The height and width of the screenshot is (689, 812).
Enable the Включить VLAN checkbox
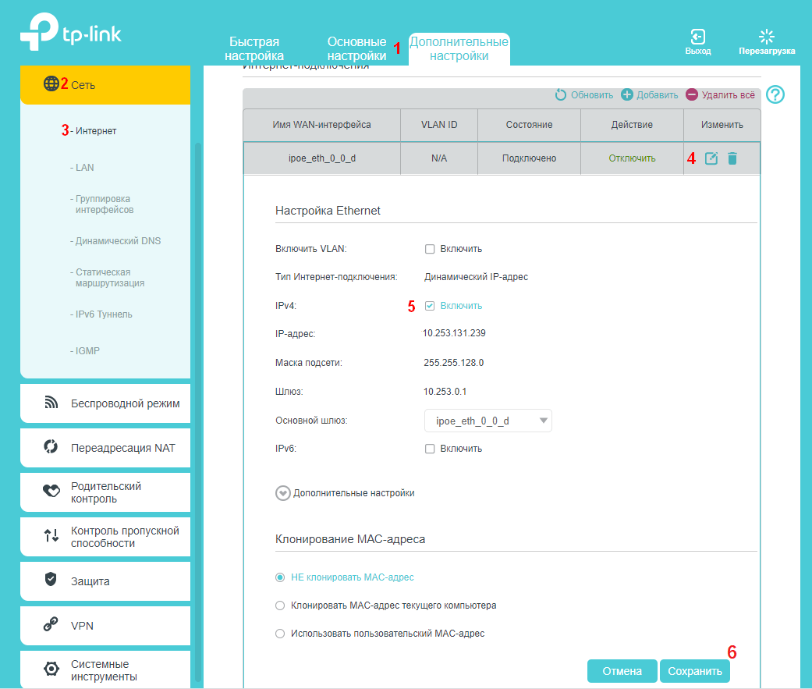[x=429, y=249]
